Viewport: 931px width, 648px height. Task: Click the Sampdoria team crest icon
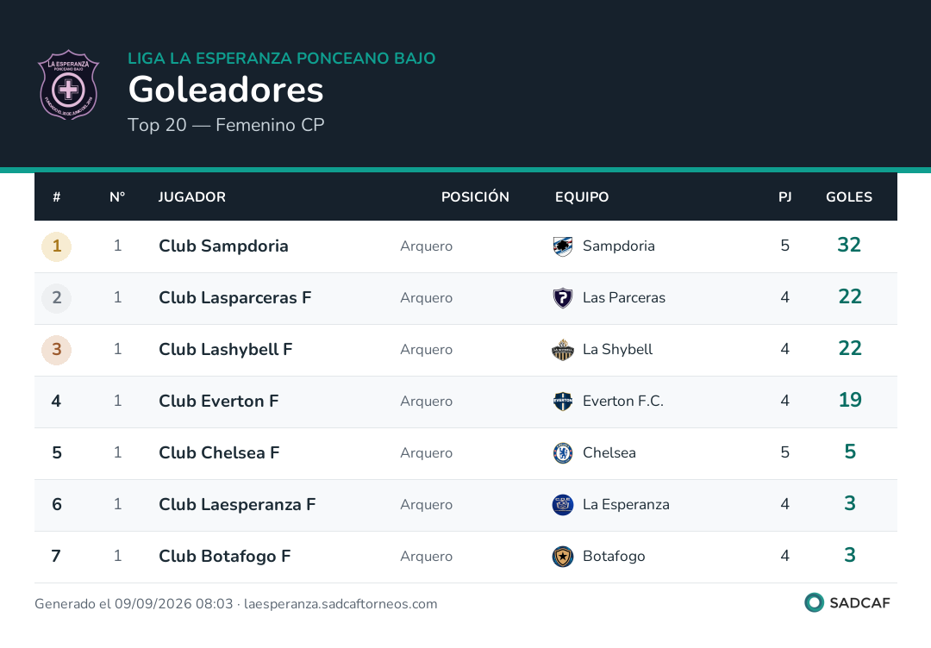[x=563, y=246]
